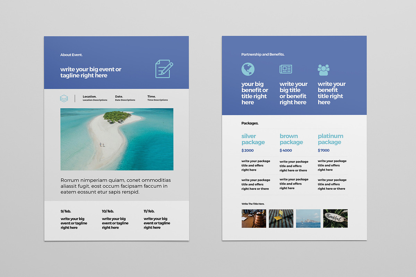The image size is (416, 277).
Task: Click the newspaper icon on right flyer
Action: [x=286, y=69]
